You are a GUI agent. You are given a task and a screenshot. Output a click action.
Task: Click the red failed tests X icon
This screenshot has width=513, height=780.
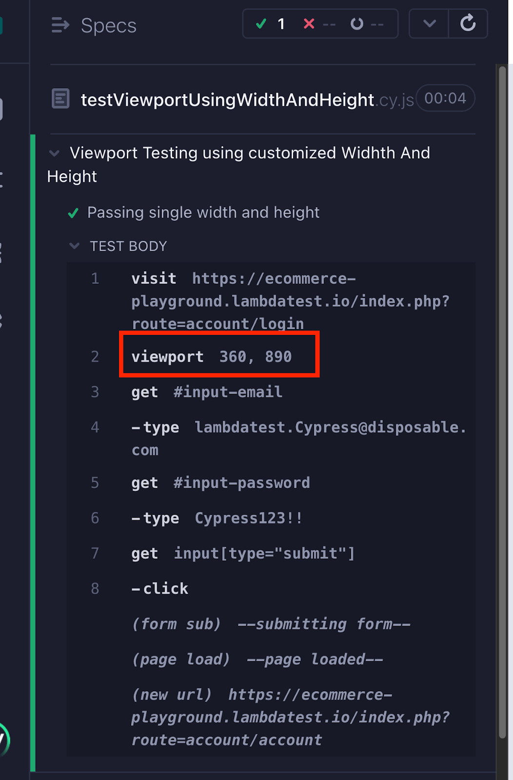(x=309, y=24)
